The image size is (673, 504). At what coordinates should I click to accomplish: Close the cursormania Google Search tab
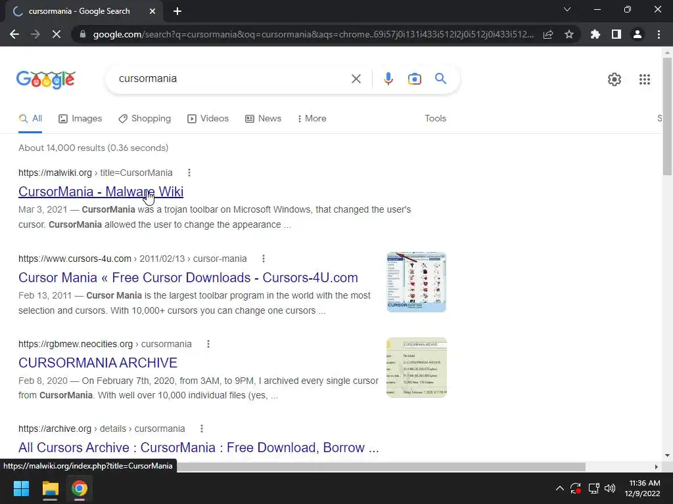[x=152, y=11]
